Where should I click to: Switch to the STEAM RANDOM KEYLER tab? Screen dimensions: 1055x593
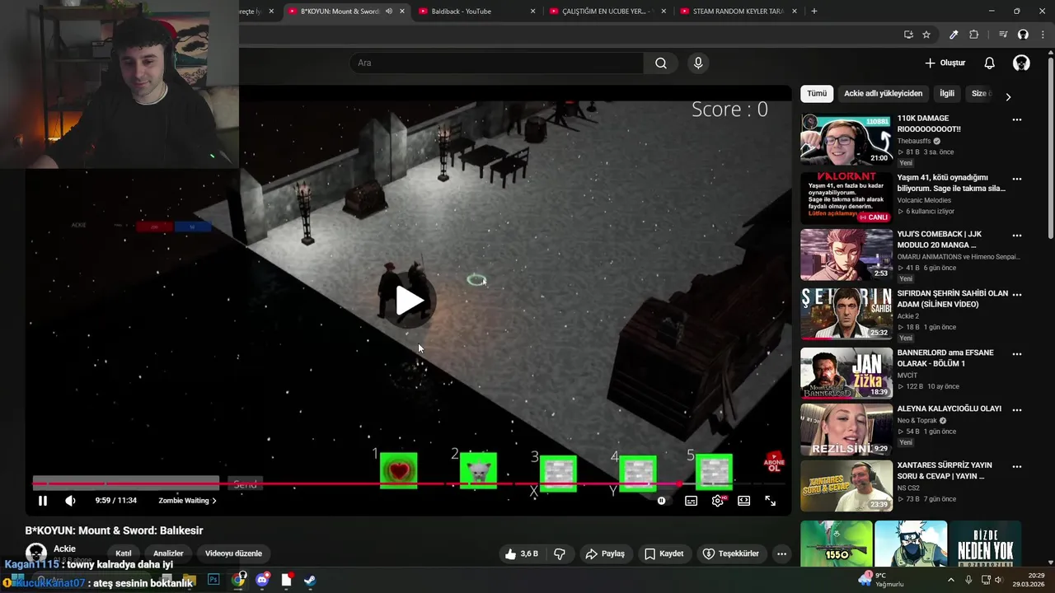[x=738, y=11]
